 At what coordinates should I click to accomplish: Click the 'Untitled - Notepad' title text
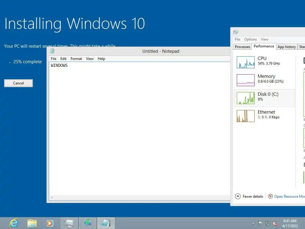tap(161, 51)
